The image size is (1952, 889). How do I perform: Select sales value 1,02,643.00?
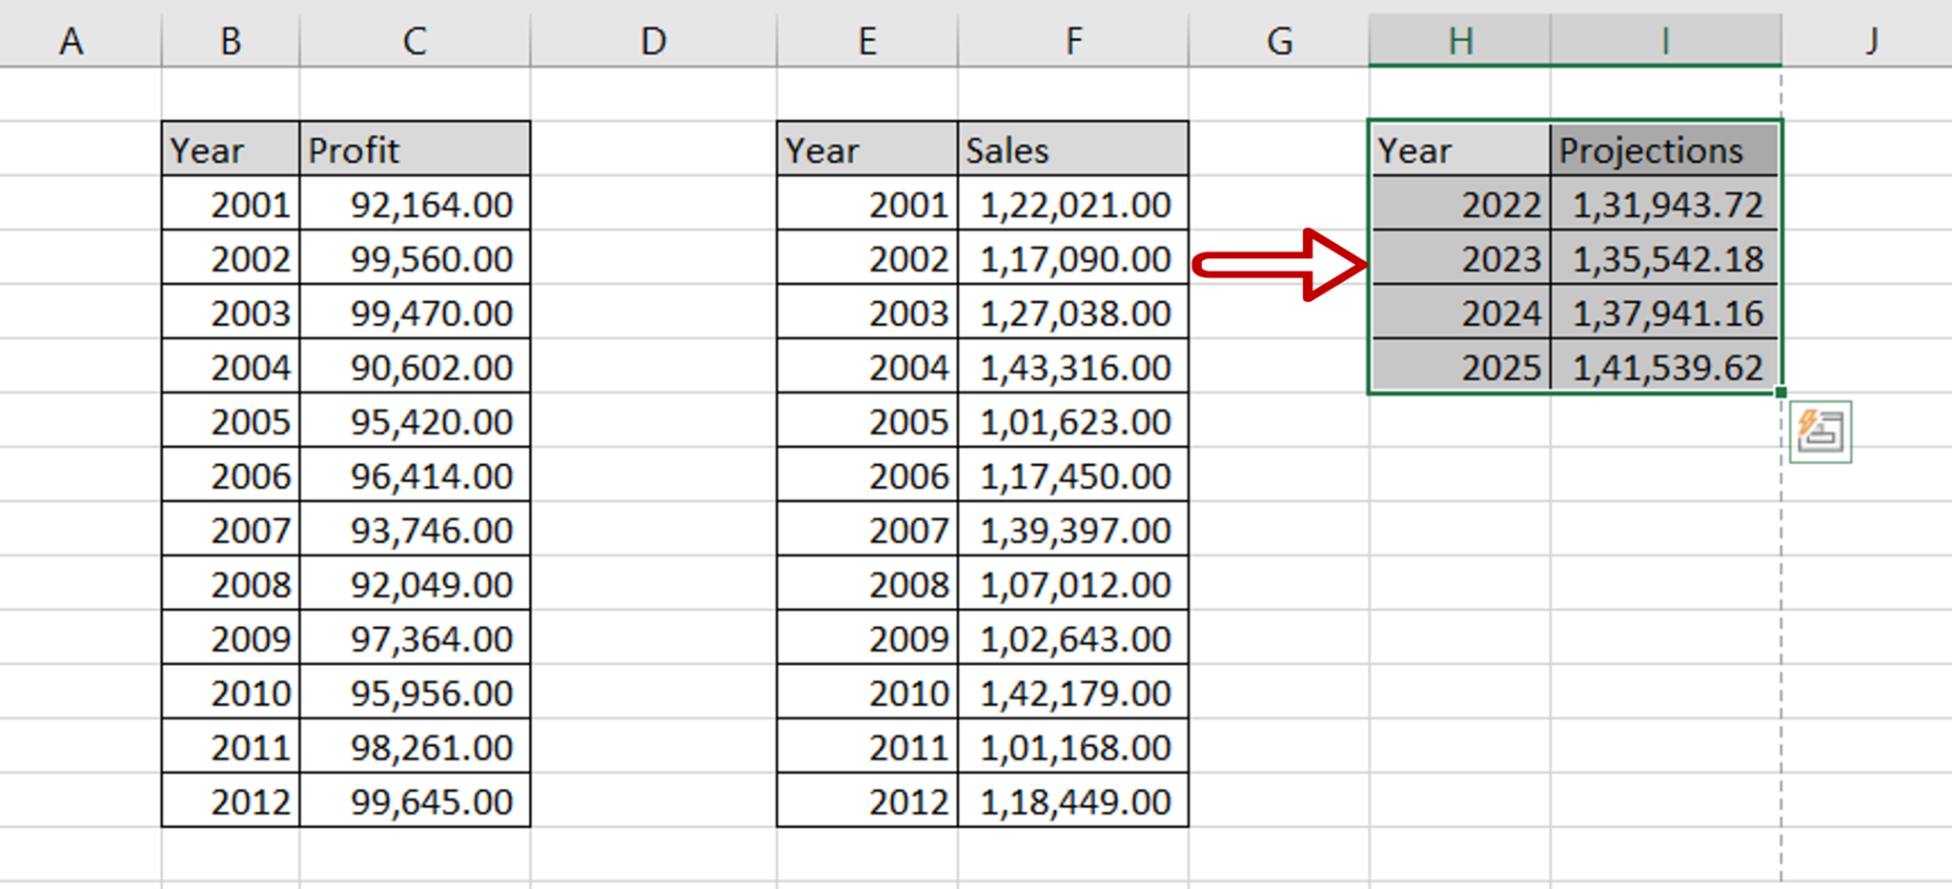[x=1073, y=637]
